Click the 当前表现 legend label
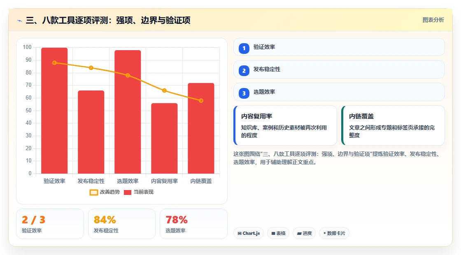Image resolution: width=461 pixels, height=255 pixels. (x=144, y=192)
